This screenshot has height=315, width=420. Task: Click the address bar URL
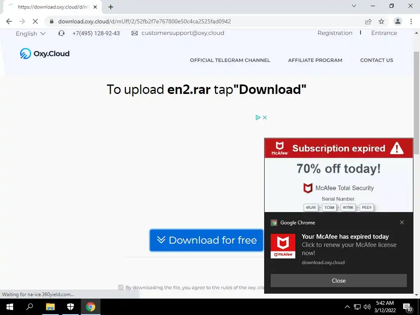click(144, 21)
